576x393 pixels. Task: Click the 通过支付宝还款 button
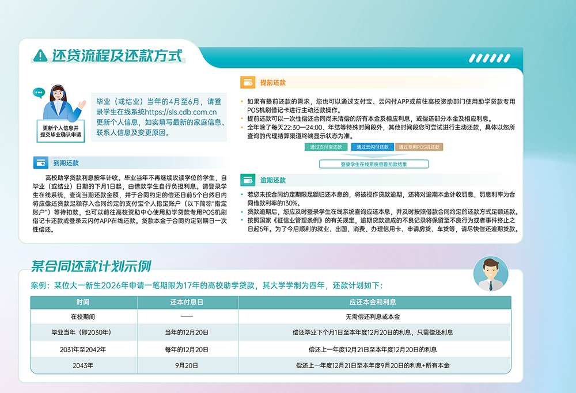click(326, 147)
